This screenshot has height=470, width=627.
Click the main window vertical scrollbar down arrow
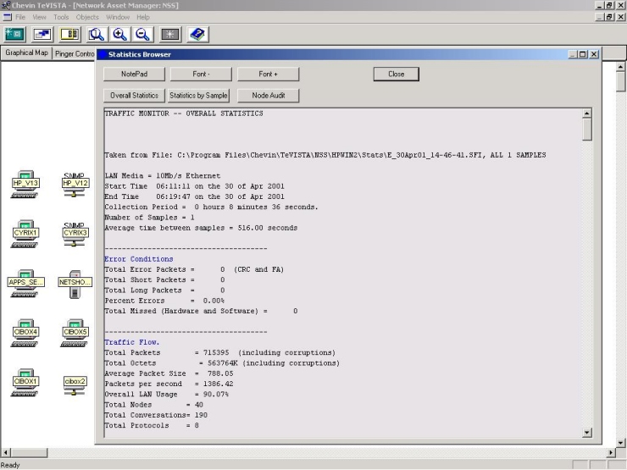point(620,442)
